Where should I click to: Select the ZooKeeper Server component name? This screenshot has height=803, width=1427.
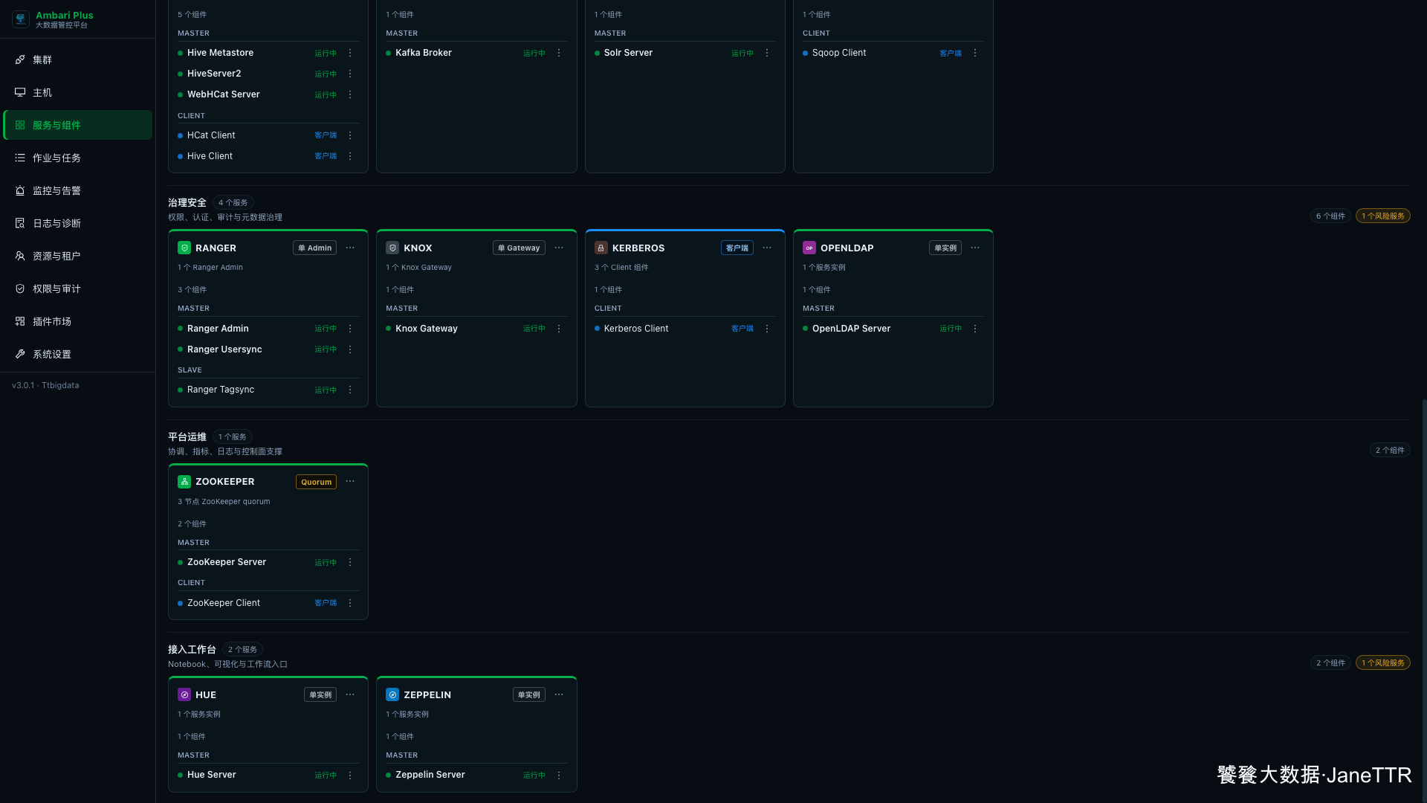[227, 562]
